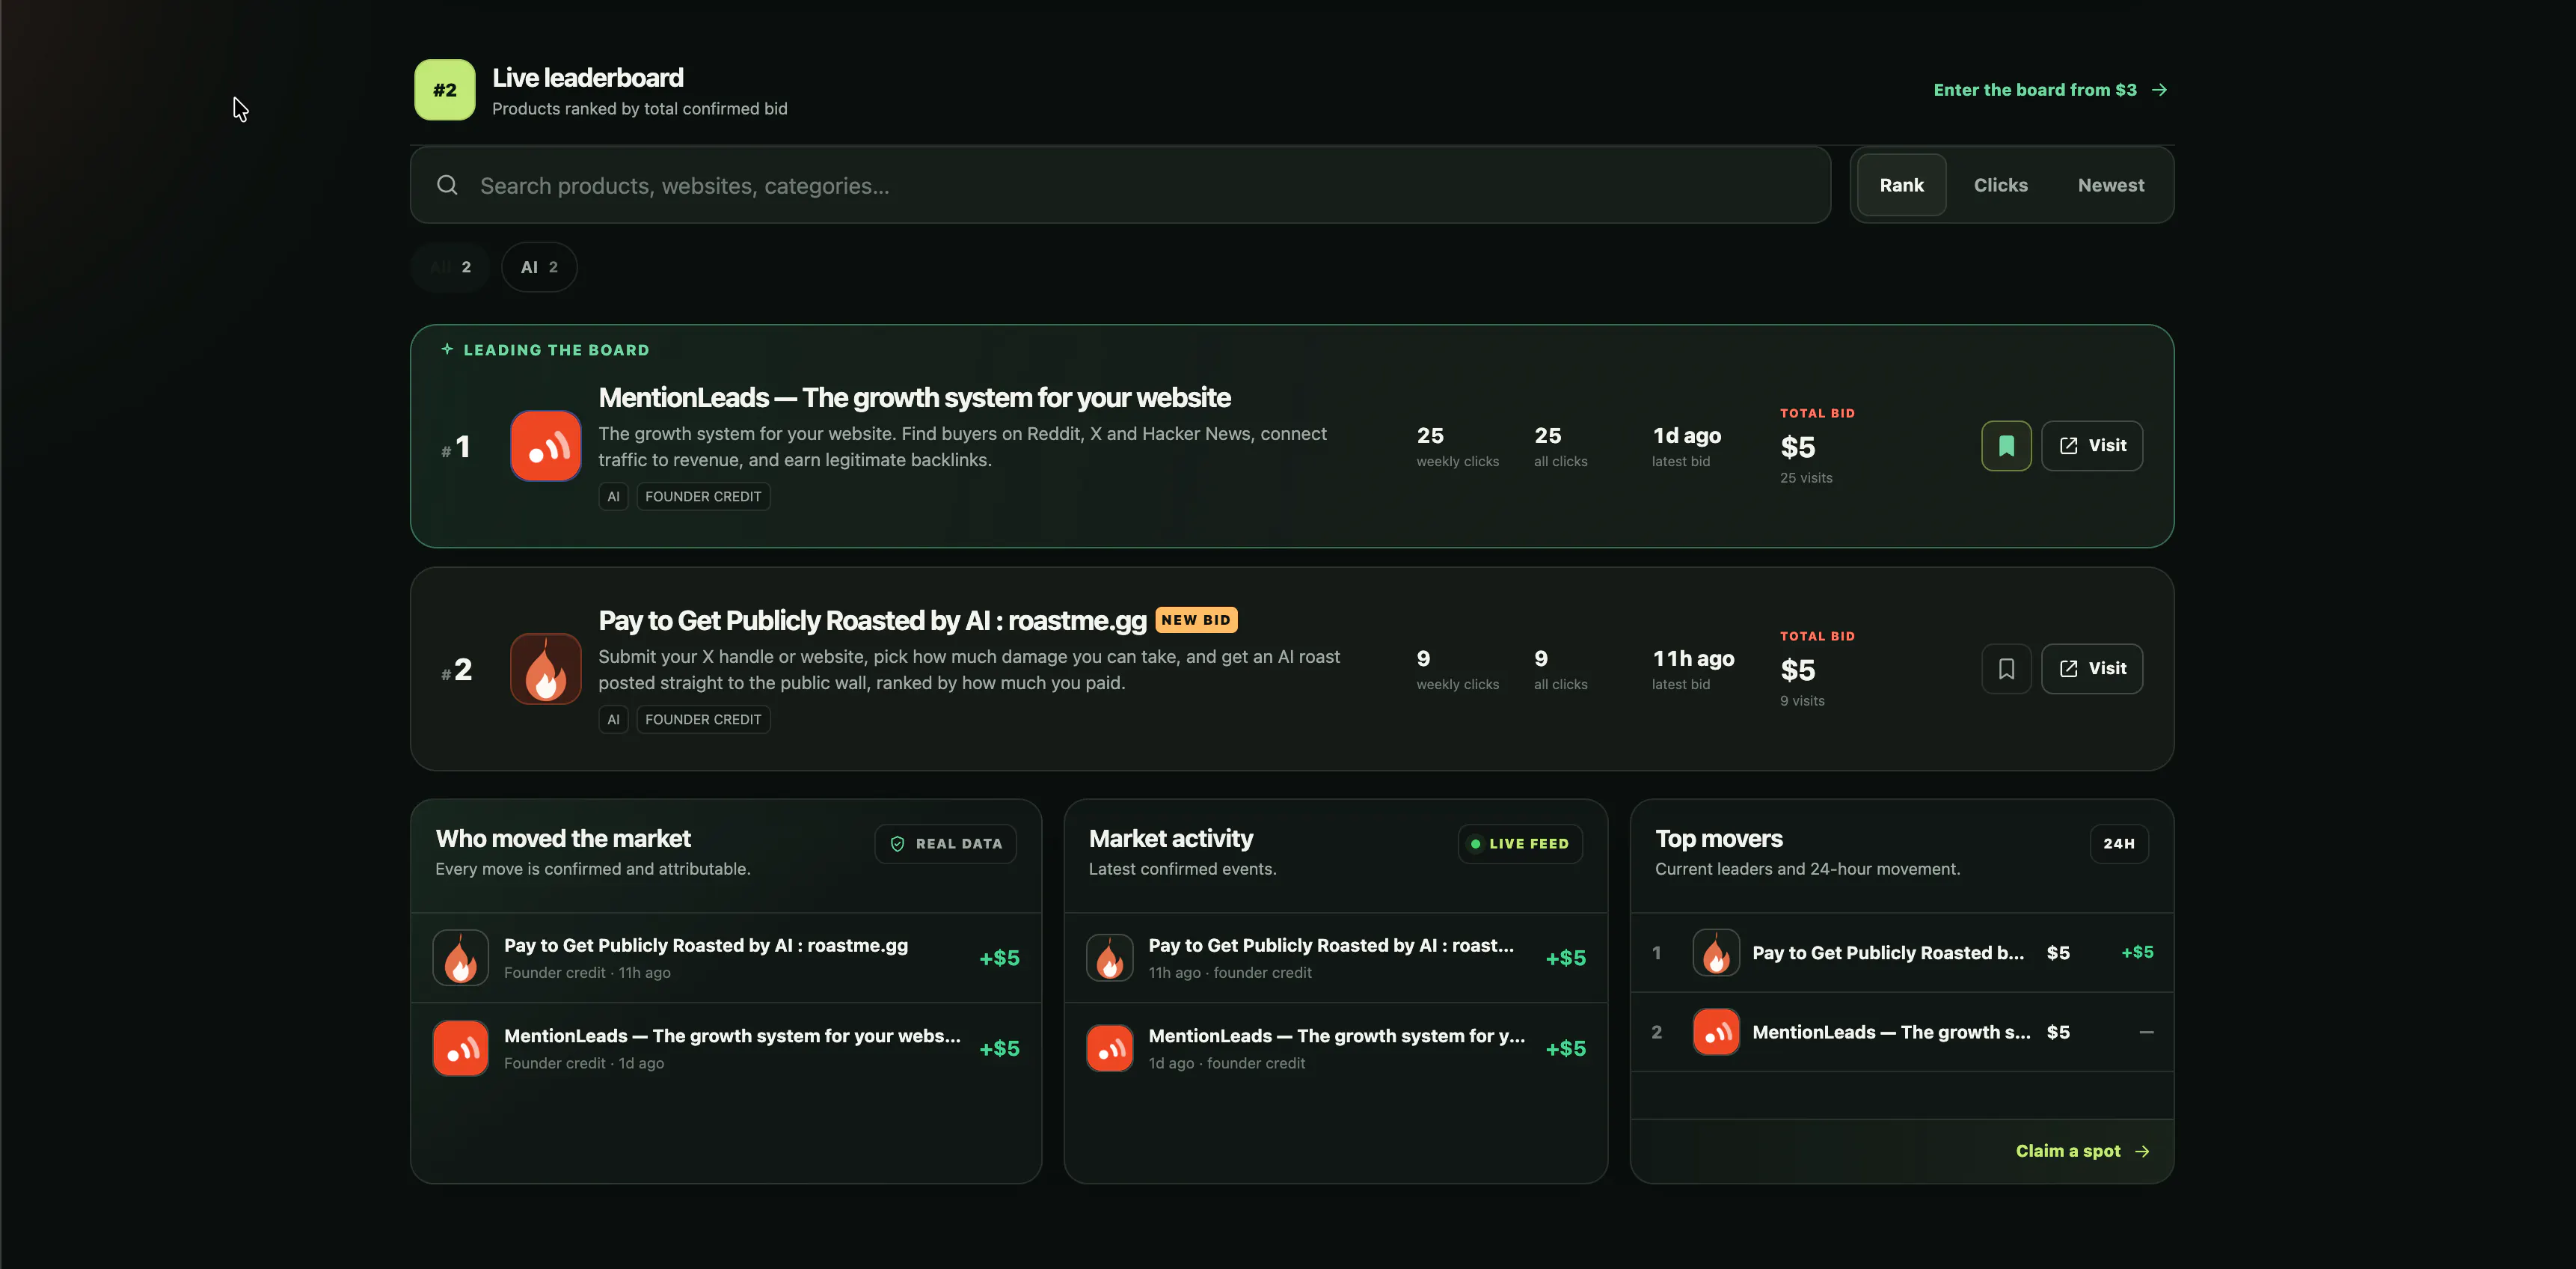Click the +$5 gain on the top mover row
Image resolution: width=2576 pixels, height=1269 pixels.
[2137, 953]
